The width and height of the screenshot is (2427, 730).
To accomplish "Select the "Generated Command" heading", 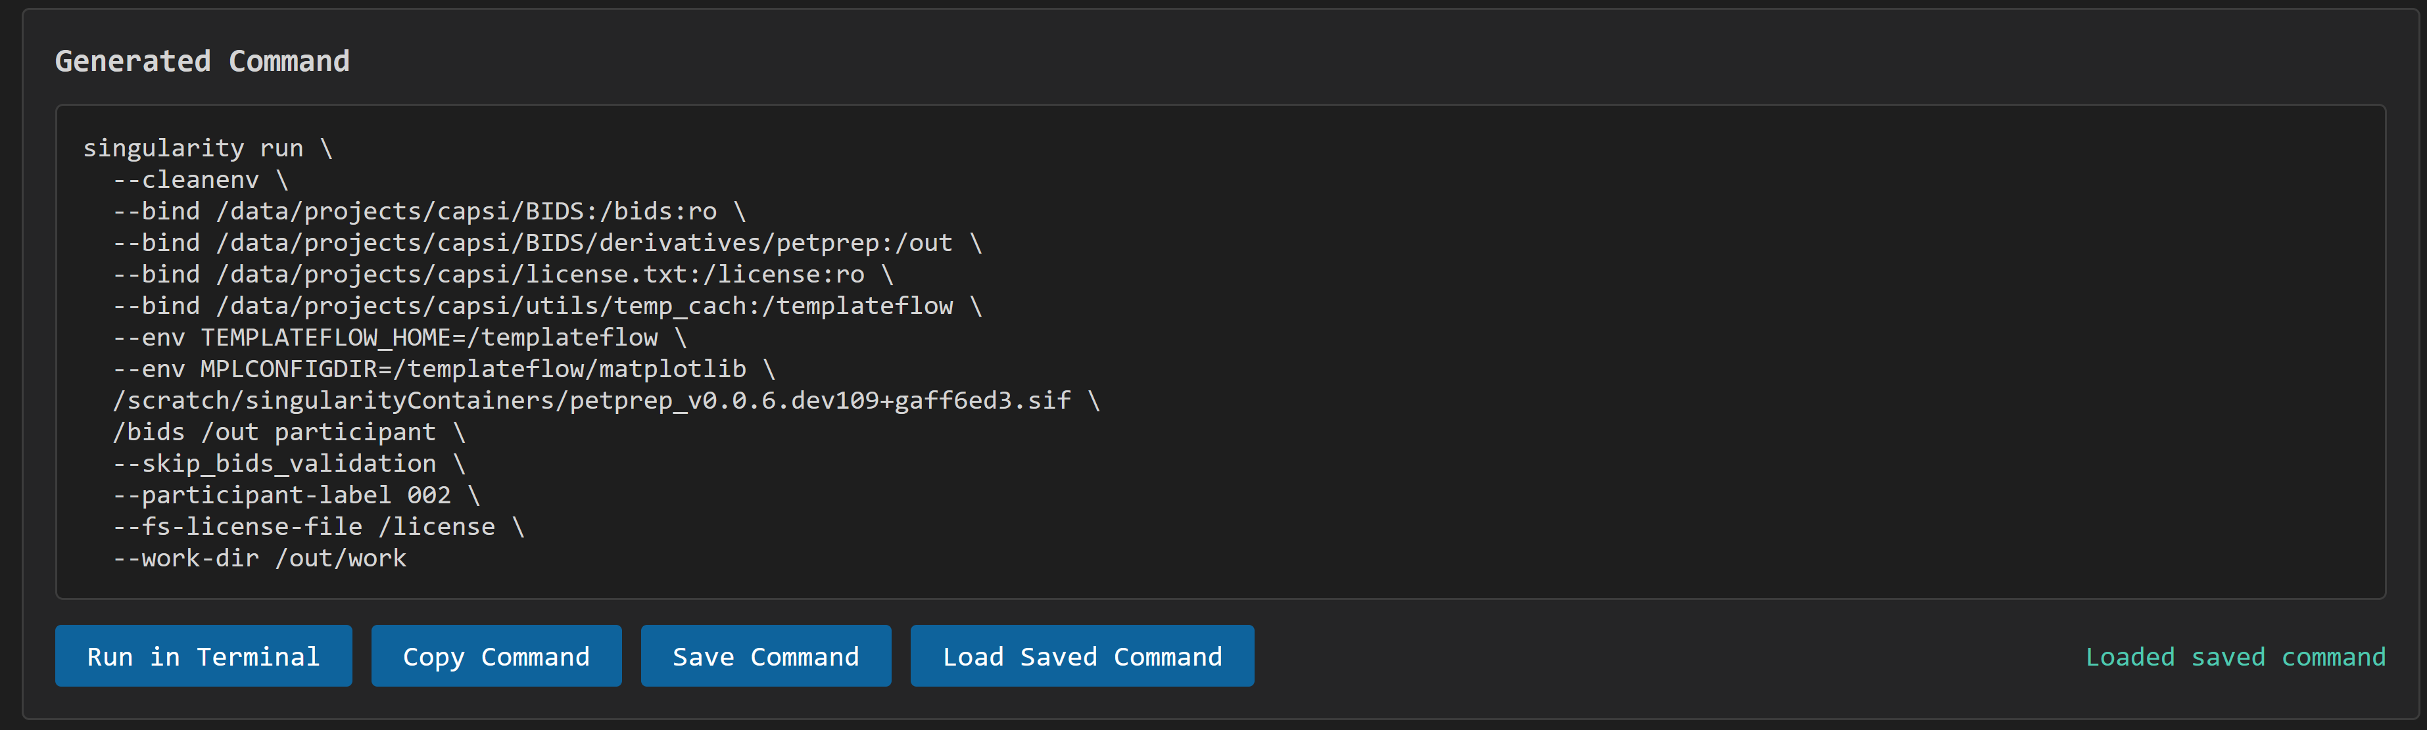I will (203, 61).
